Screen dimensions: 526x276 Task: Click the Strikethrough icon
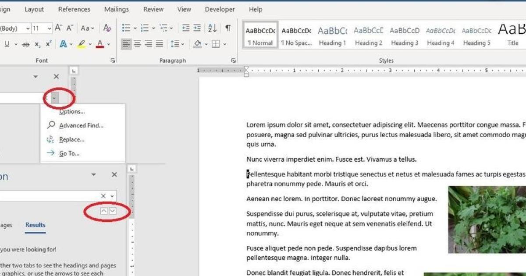tap(26, 43)
